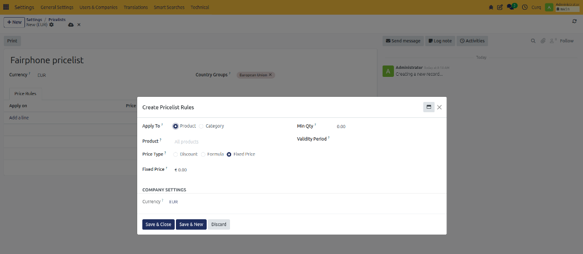Click the Log note button
Image resolution: width=583 pixels, height=254 pixels.
[x=440, y=41]
